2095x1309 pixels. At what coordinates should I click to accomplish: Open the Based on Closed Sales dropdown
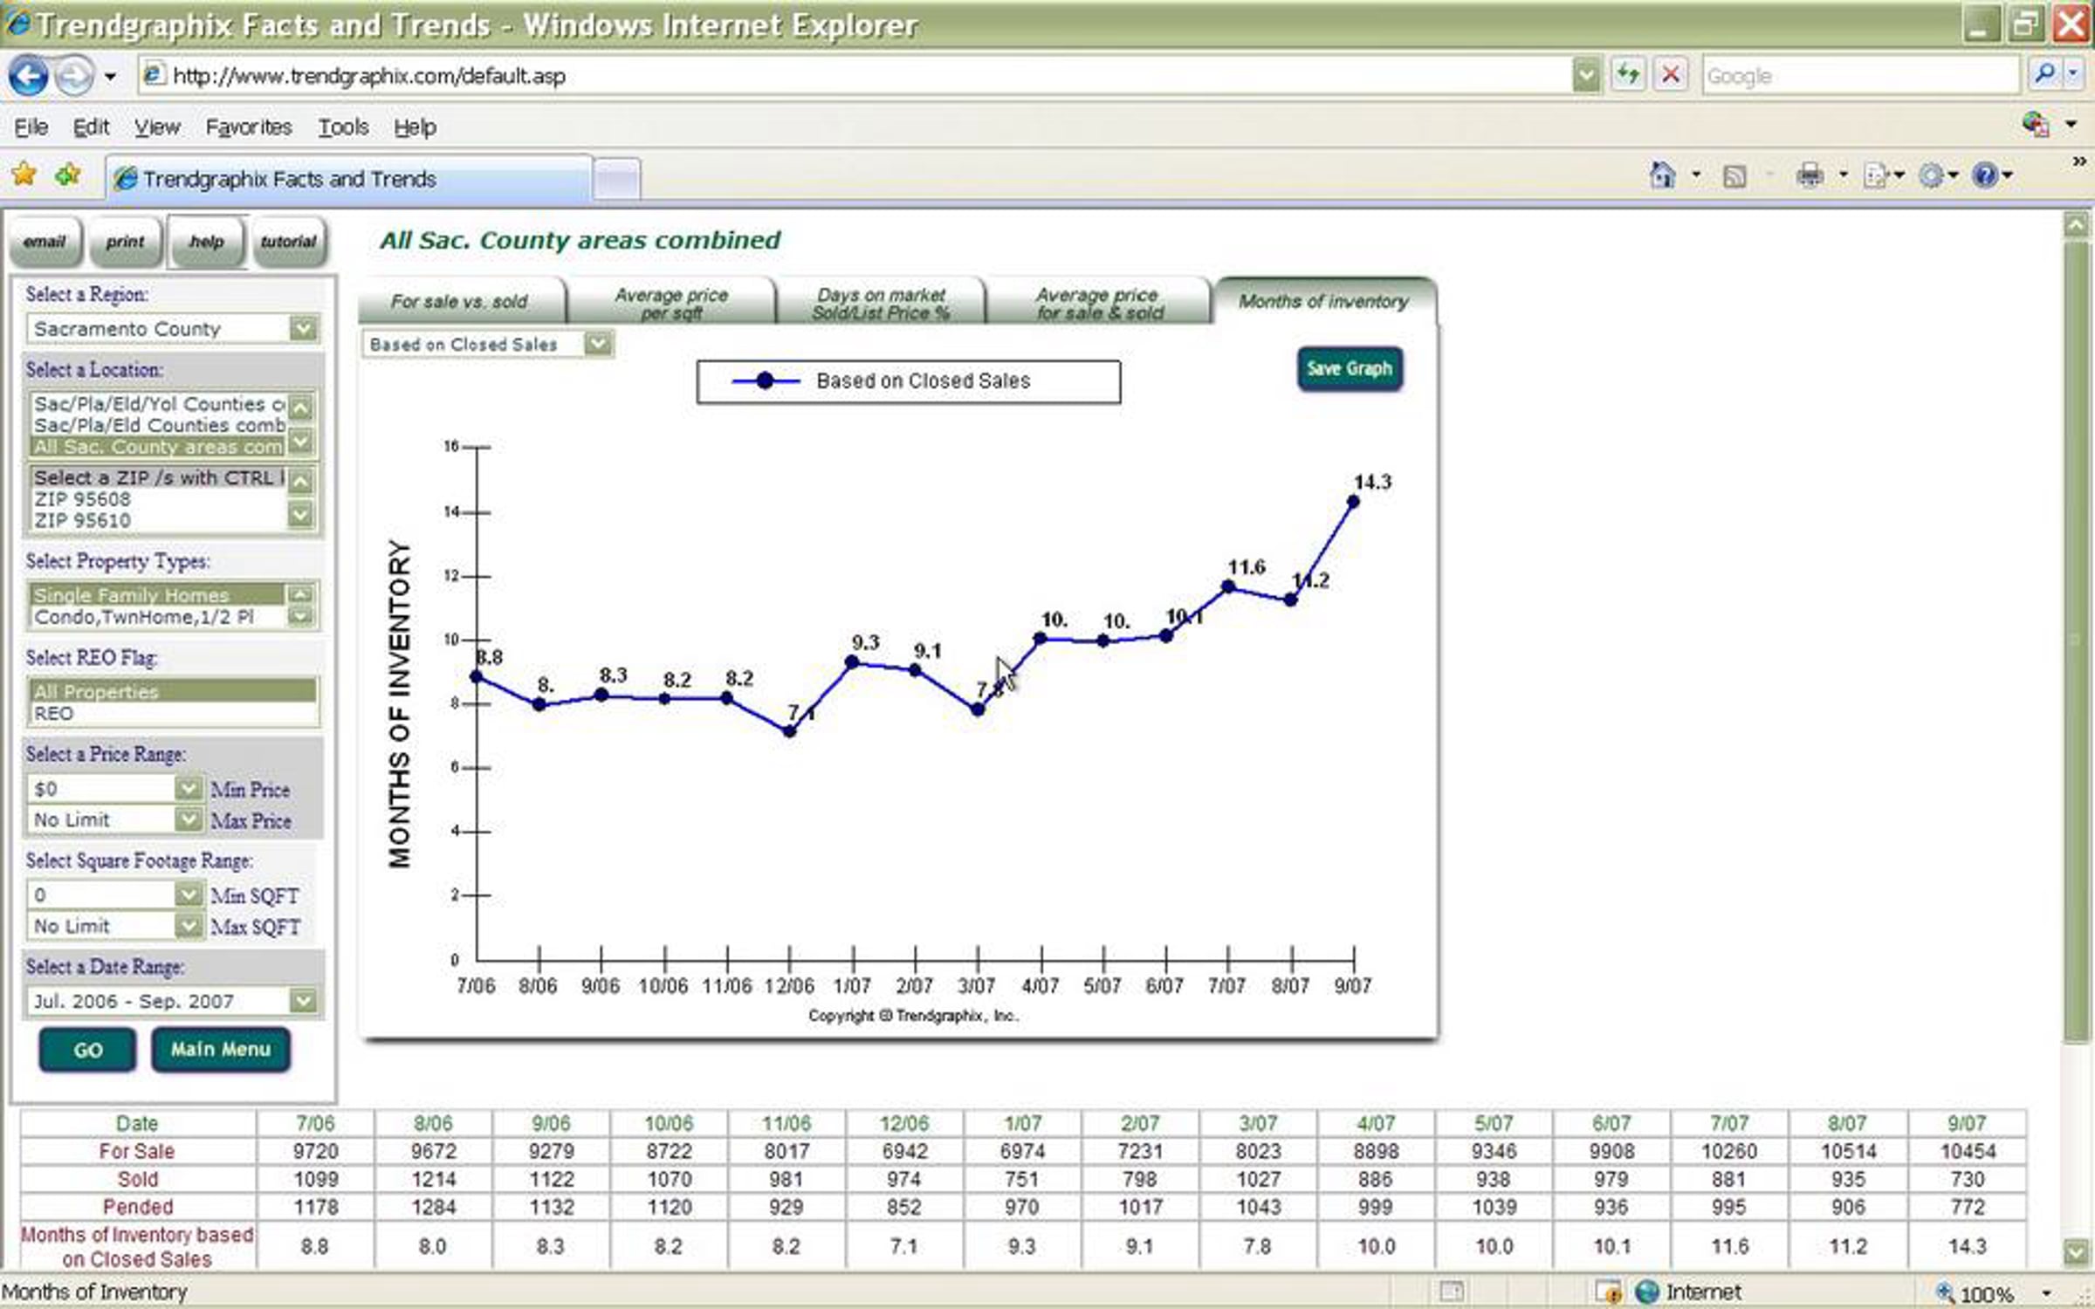[x=598, y=344]
